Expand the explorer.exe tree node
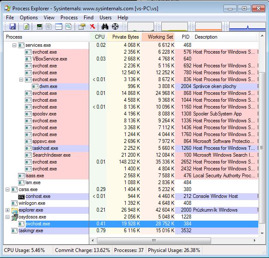This screenshot has height=258, width=269. point(8,210)
